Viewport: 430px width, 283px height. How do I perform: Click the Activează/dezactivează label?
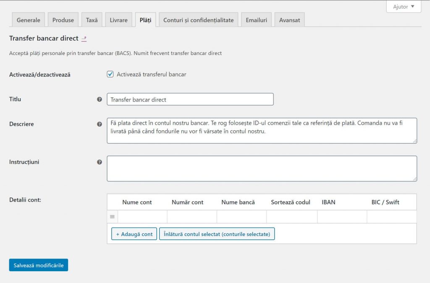(x=40, y=75)
